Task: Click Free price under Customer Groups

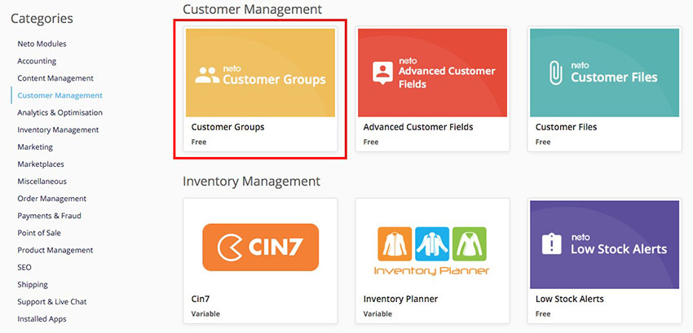Action: tap(199, 142)
